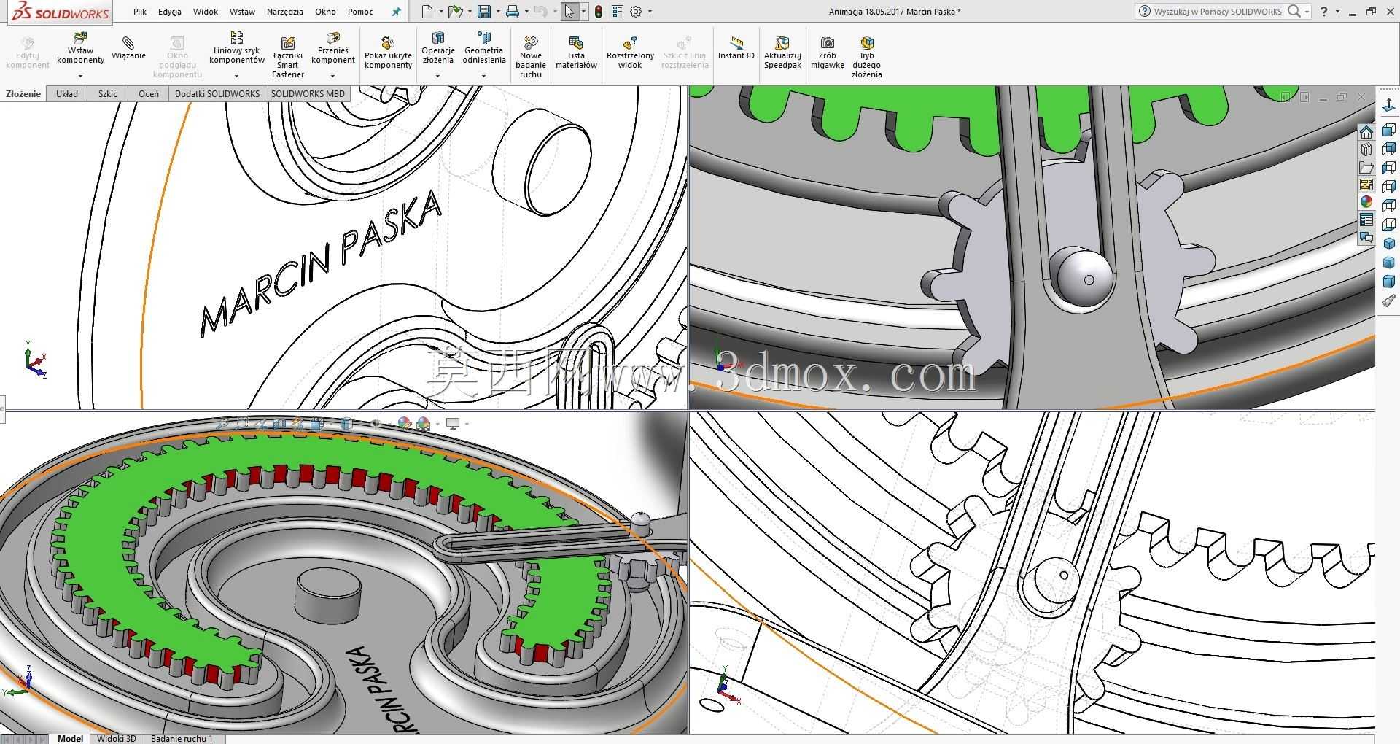Viewport: 1400px width, 744px height.
Task: Open Design Library books icon in task pane
Action: [1366, 150]
